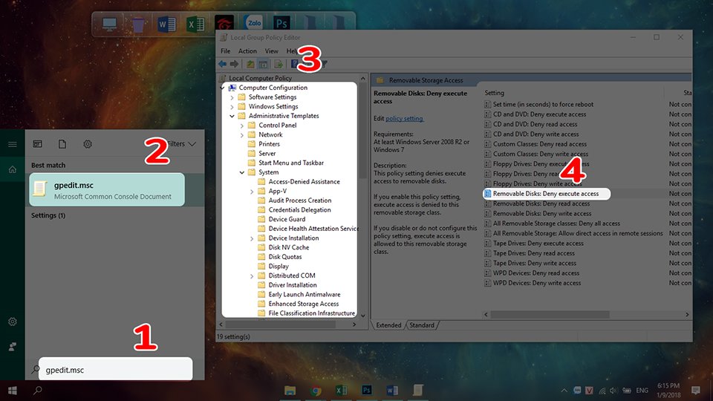Select the Device Guard tree folder

click(x=287, y=219)
